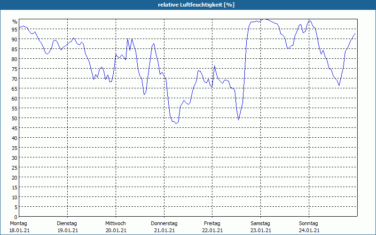The image size is (376, 235).
Task: Click the '95' y-axis value
Action: pos(15,30)
